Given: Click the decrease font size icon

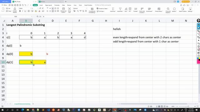Looking at the screenshot, I should (43, 8).
